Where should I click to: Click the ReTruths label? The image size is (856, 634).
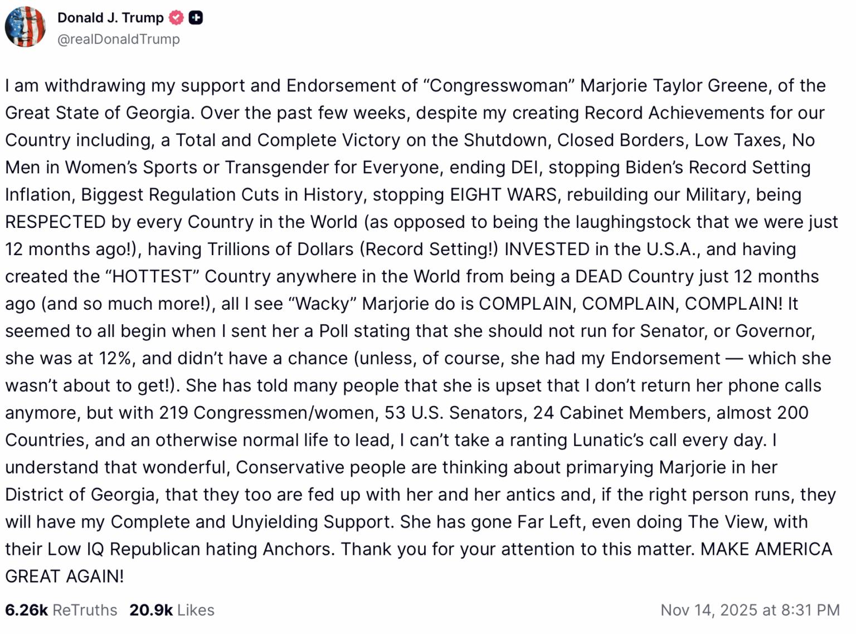[85, 610]
